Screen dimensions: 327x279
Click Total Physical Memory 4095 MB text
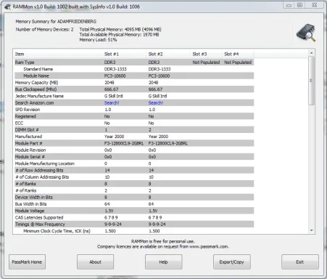[120, 30]
